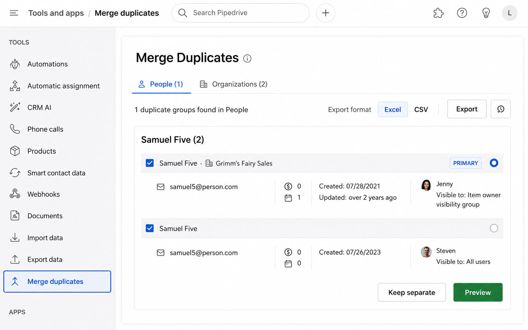The height and width of the screenshot is (330, 528).
Task: Click the green Preview button
Action: [x=478, y=292]
